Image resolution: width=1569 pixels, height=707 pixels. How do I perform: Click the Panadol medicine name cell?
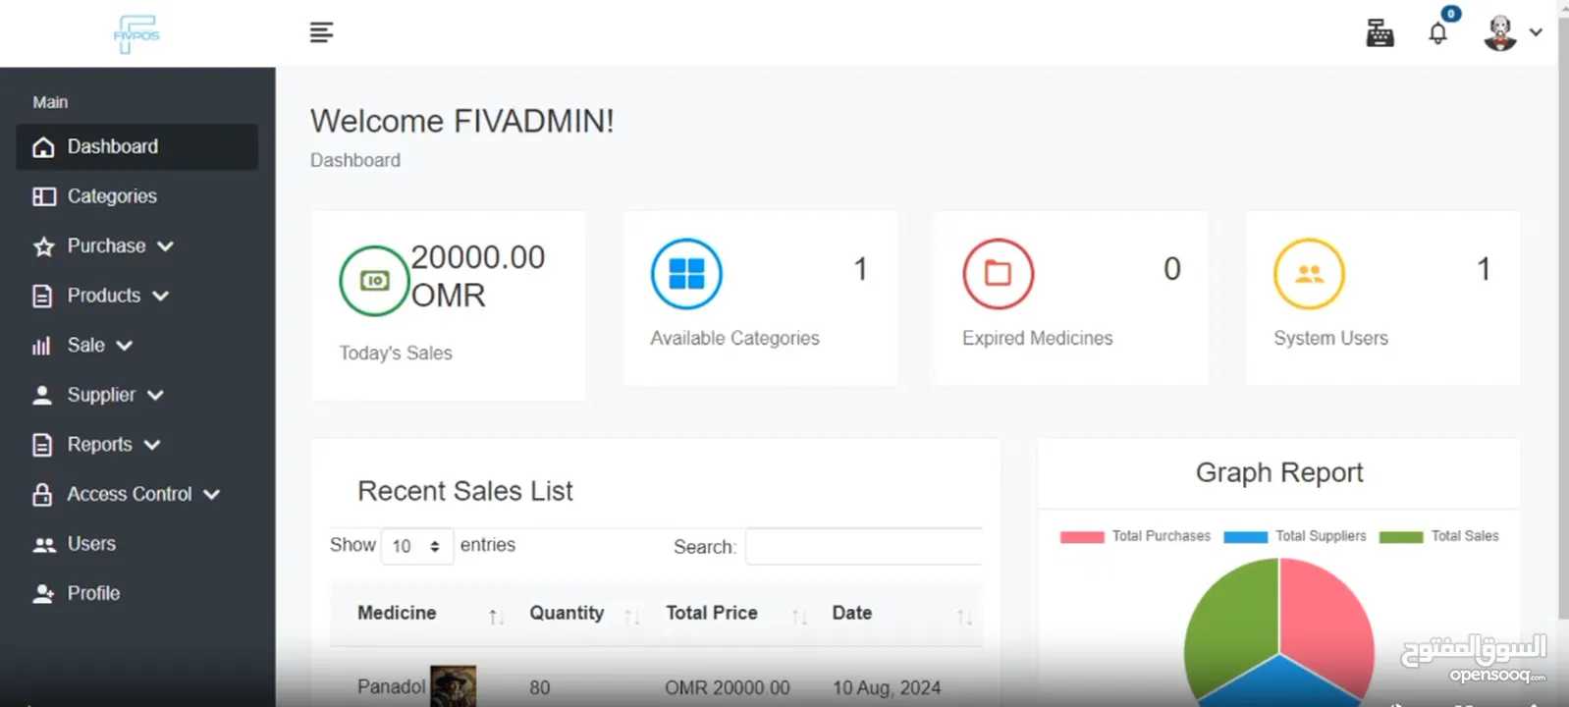(391, 687)
